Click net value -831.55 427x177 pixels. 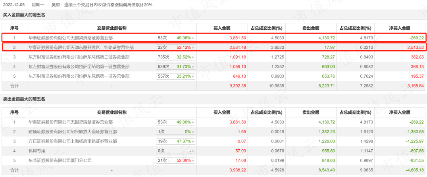click(x=417, y=160)
